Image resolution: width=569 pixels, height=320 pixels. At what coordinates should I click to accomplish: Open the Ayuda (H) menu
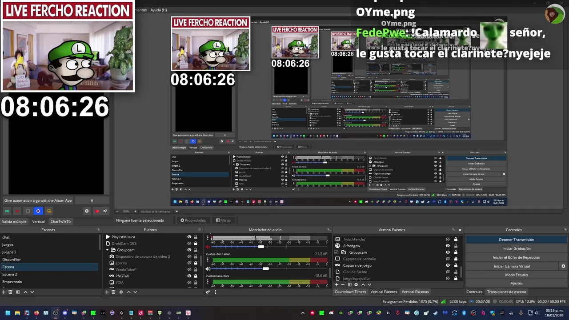pos(159,10)
